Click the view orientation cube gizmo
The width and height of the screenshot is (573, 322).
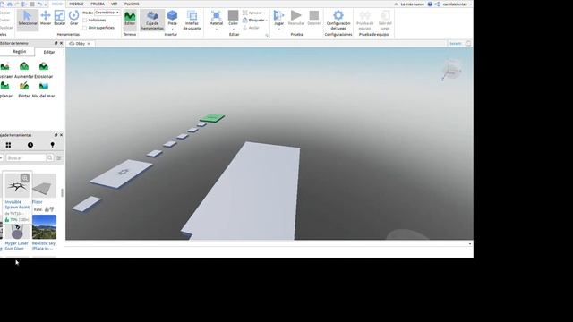coord(451,70)
